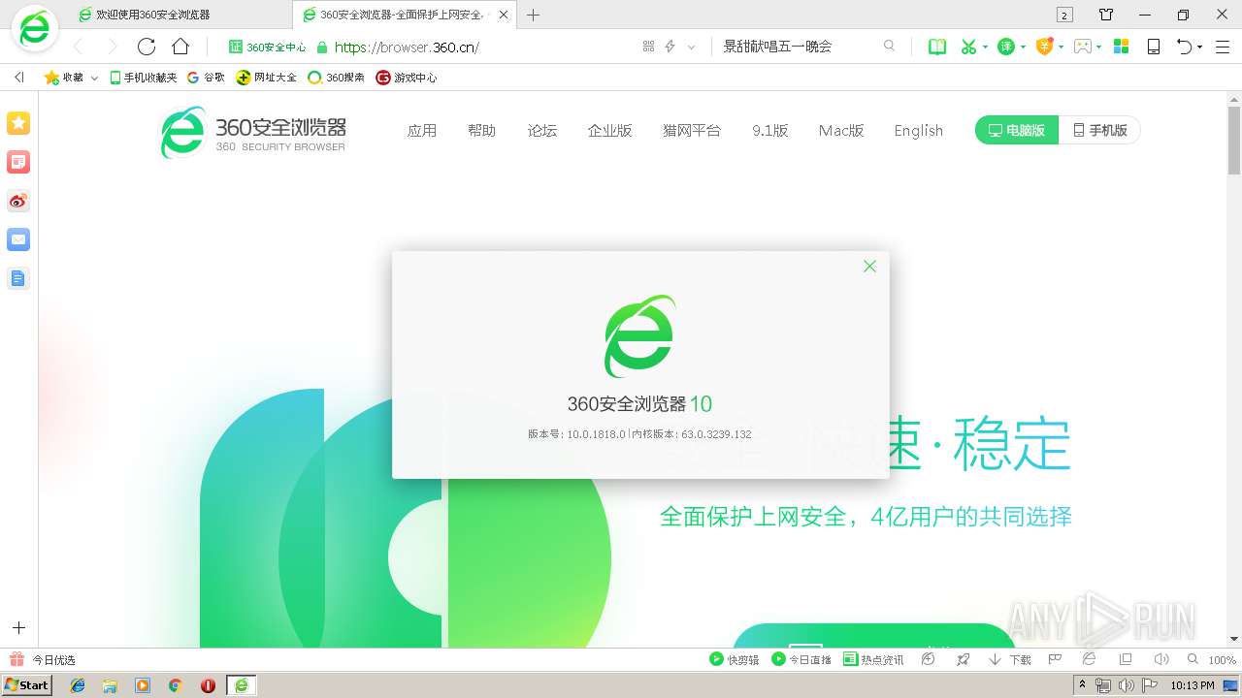Expand the shield payment dropdown arrow
The height and width of the screenshot is (698, 1242).
(1061, 47)
